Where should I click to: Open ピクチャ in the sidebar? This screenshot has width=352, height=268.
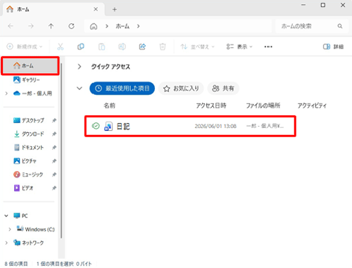tap(25, 161)
